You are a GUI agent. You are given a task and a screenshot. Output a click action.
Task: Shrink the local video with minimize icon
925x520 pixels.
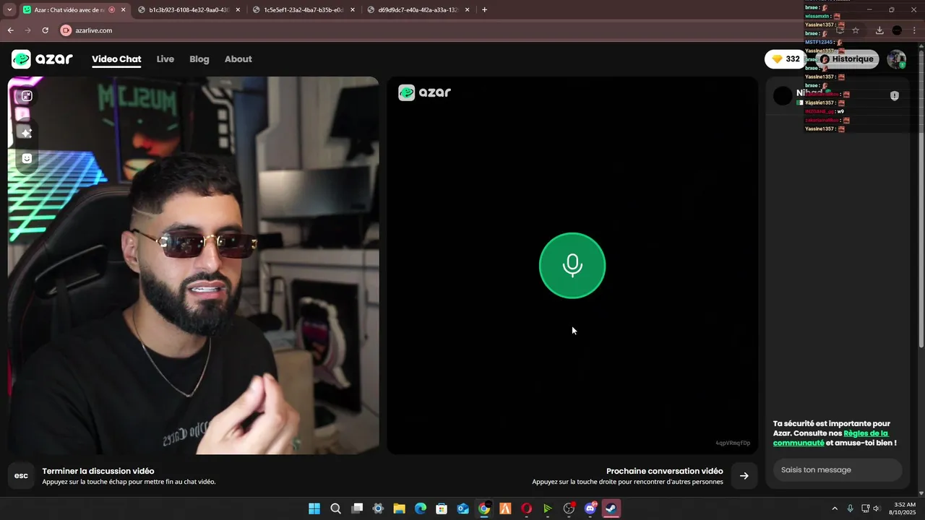pos(27,96)
